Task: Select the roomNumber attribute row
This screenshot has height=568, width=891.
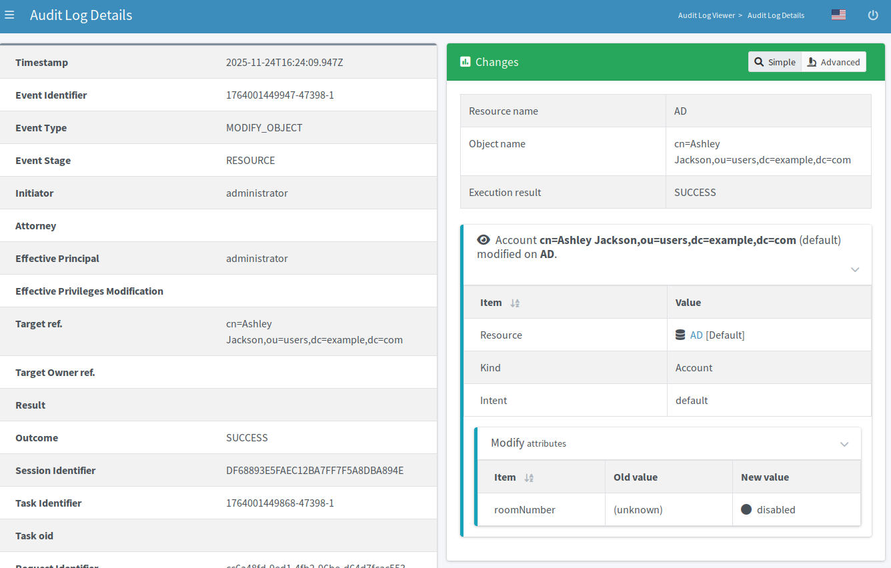Action: click(525, 509)
